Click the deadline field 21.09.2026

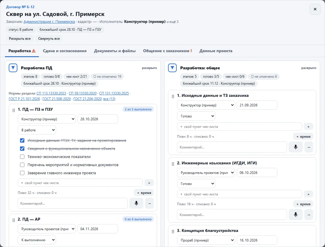point(257,105)
